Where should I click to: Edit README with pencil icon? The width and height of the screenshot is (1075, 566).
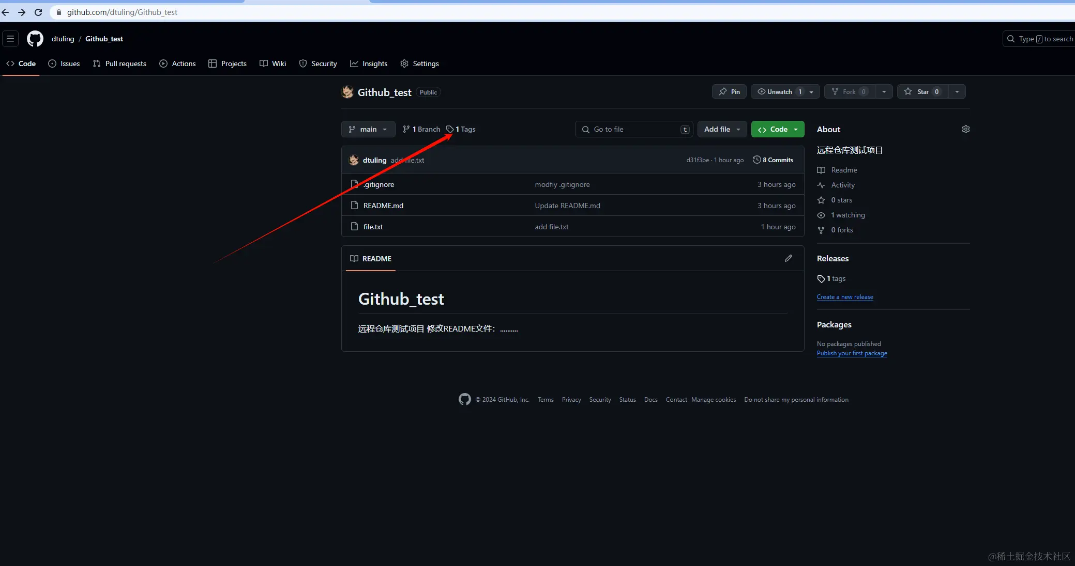coord(788,258)
